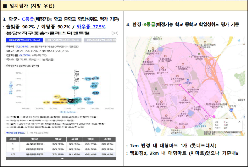Expand the table using the bottom arrow bar
The height and width of the screenshot is (168, 249).
pos(61,159)
